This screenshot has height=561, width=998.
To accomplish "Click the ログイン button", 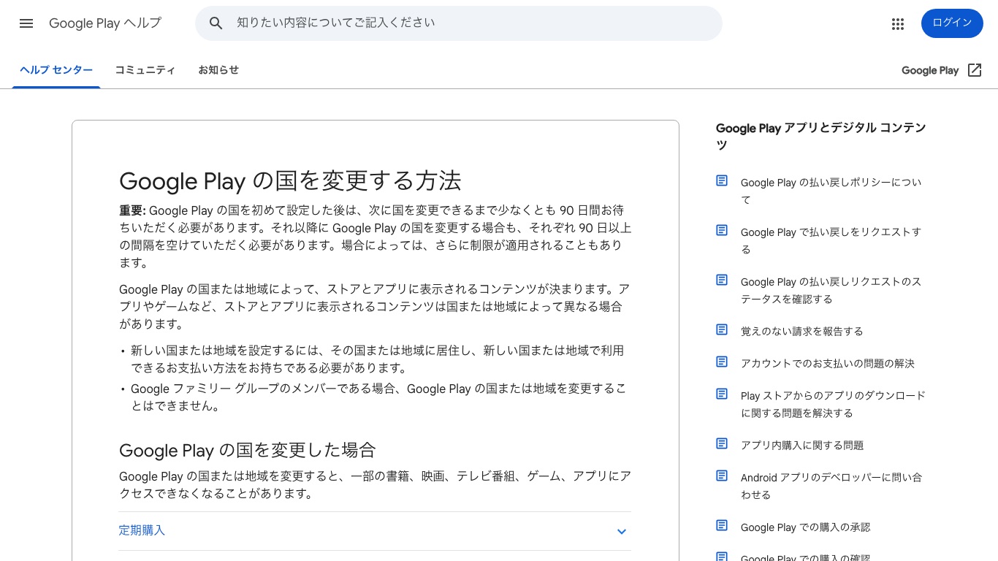I will point(952,23).
